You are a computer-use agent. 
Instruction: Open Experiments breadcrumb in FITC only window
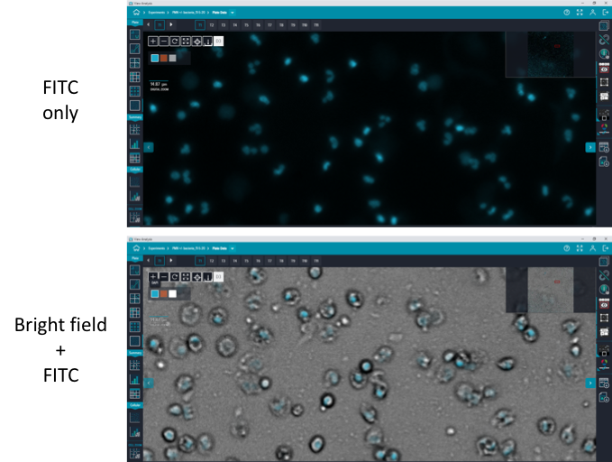(x=157, y=13)
